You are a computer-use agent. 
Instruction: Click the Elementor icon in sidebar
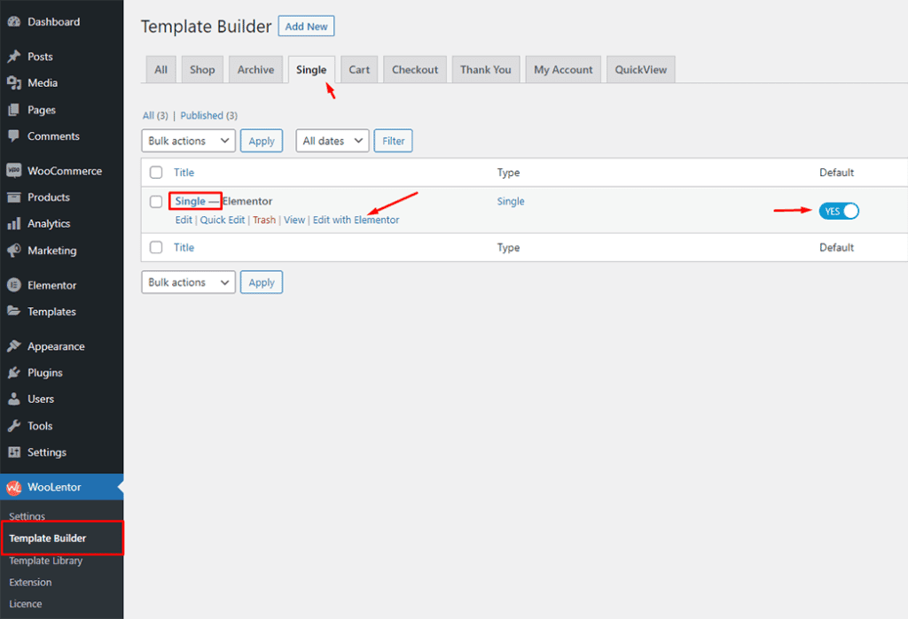click(x=14, y=285)
